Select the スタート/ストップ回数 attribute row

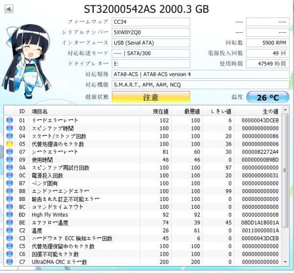[143, 136]
